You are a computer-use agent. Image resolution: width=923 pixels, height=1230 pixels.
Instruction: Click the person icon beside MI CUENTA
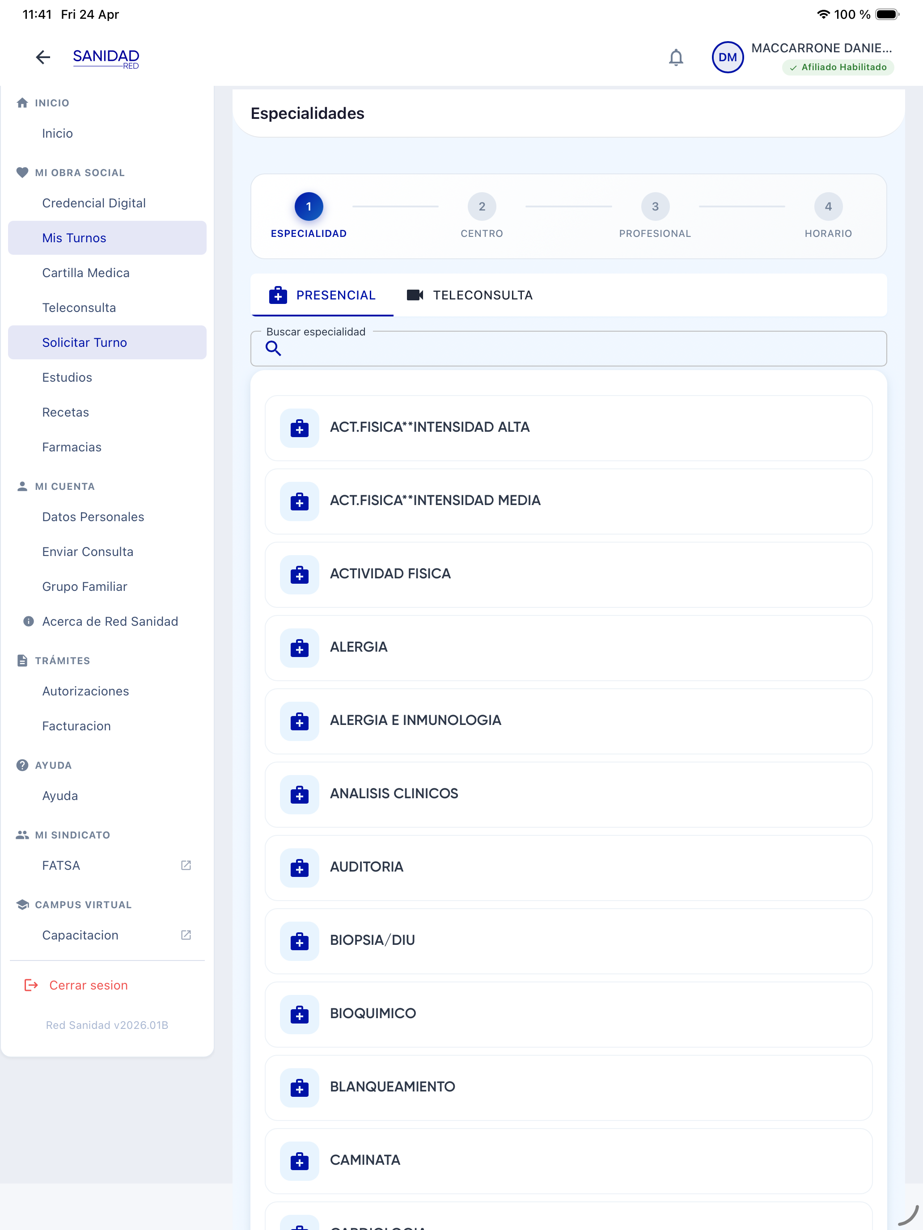(22, 487)
